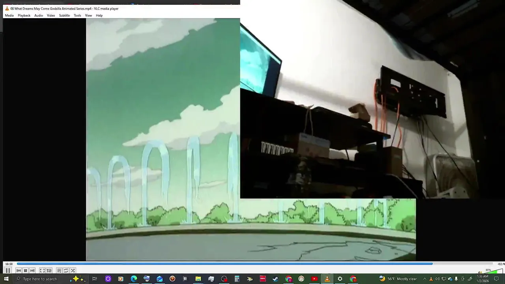Open the orange media player taskbar icon

pyautogui.click(x=121, y=279)
